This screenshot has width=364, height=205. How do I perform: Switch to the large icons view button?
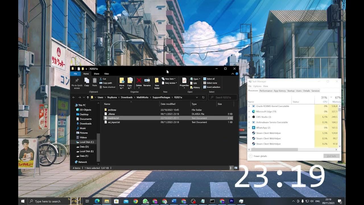[236, 168]
